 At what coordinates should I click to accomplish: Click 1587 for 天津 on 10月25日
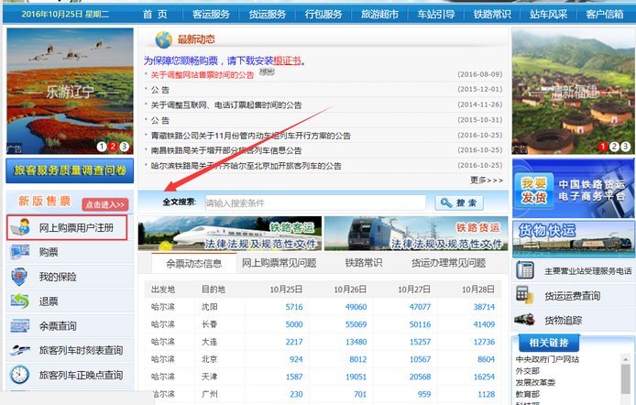294,377
